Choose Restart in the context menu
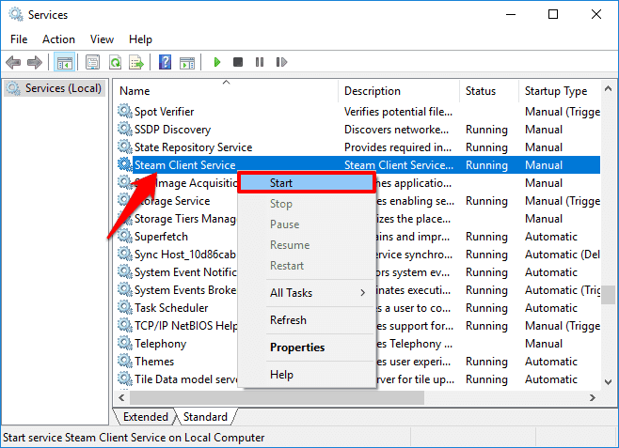Viewport: 619px width, 448px height. [307, 266]
